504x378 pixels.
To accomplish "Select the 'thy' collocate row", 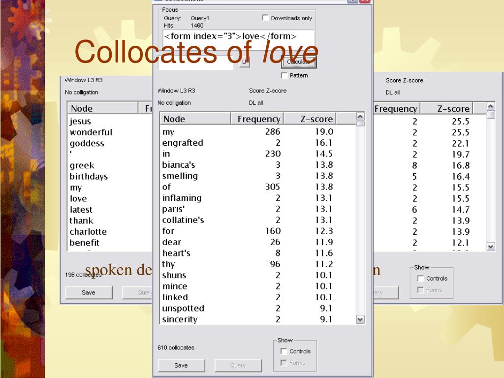I will point(258,264).
